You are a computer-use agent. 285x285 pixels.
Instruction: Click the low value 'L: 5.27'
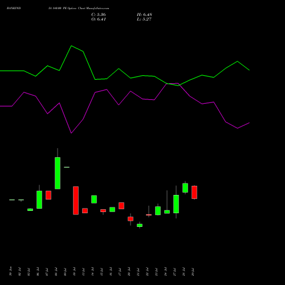[144, 19]
